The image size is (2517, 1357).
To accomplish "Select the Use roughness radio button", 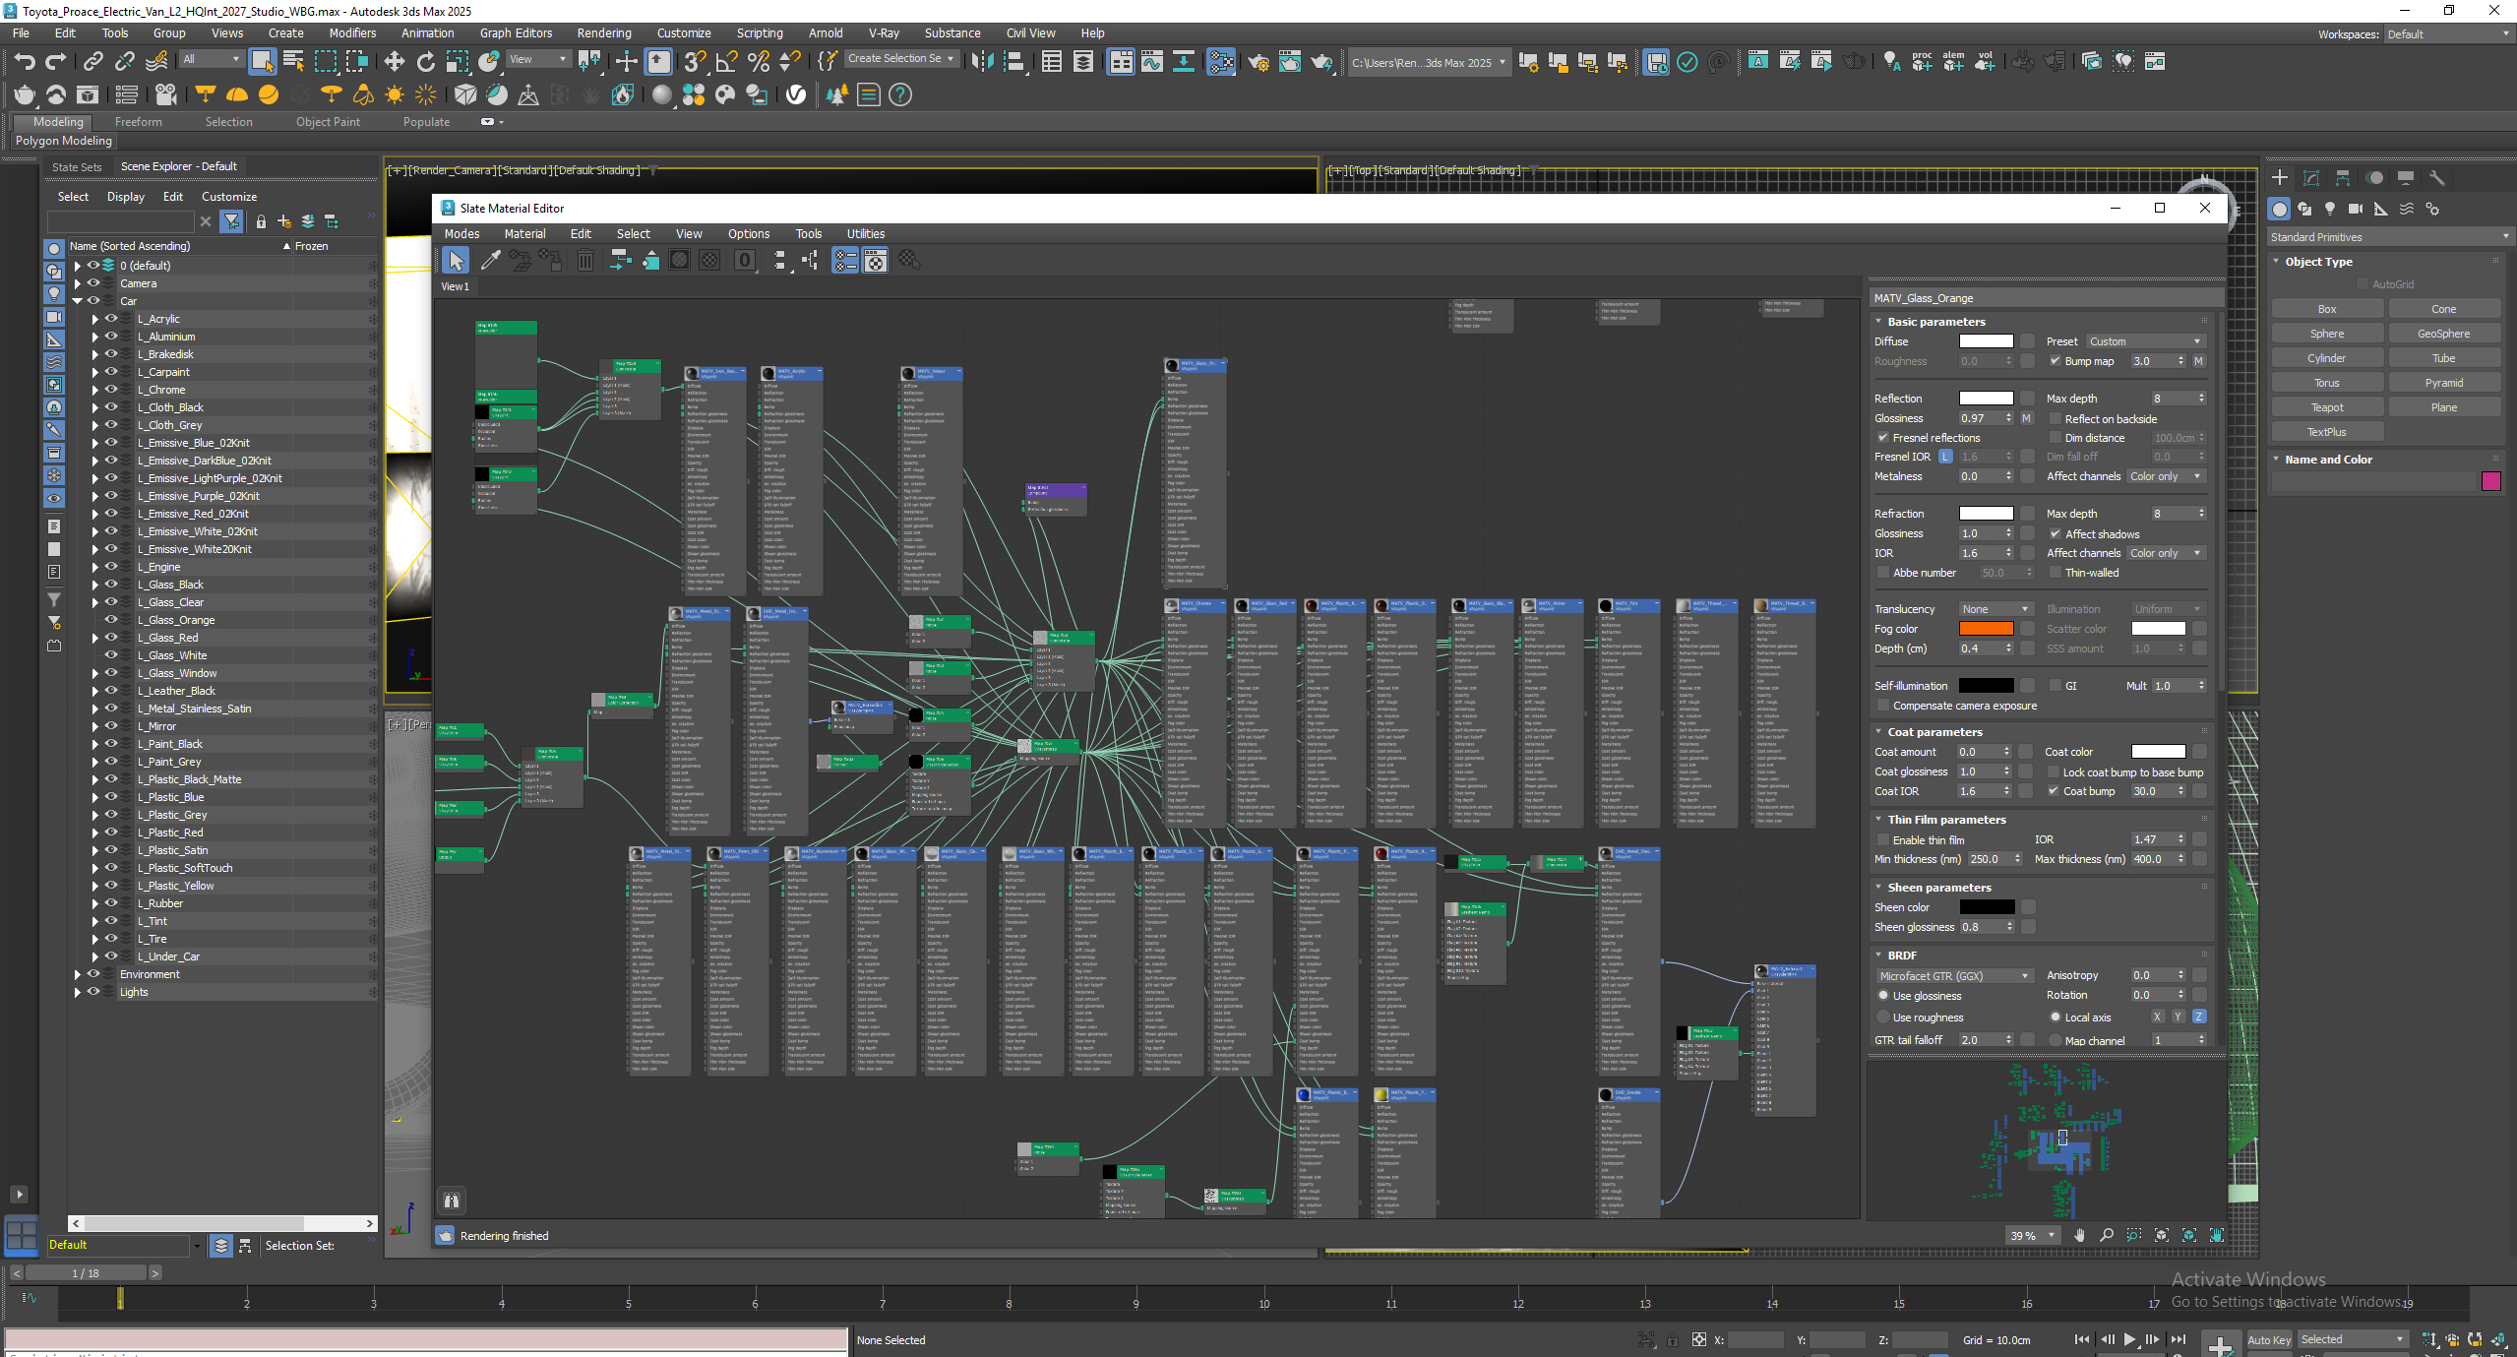I will (x=1882, y=1018).
